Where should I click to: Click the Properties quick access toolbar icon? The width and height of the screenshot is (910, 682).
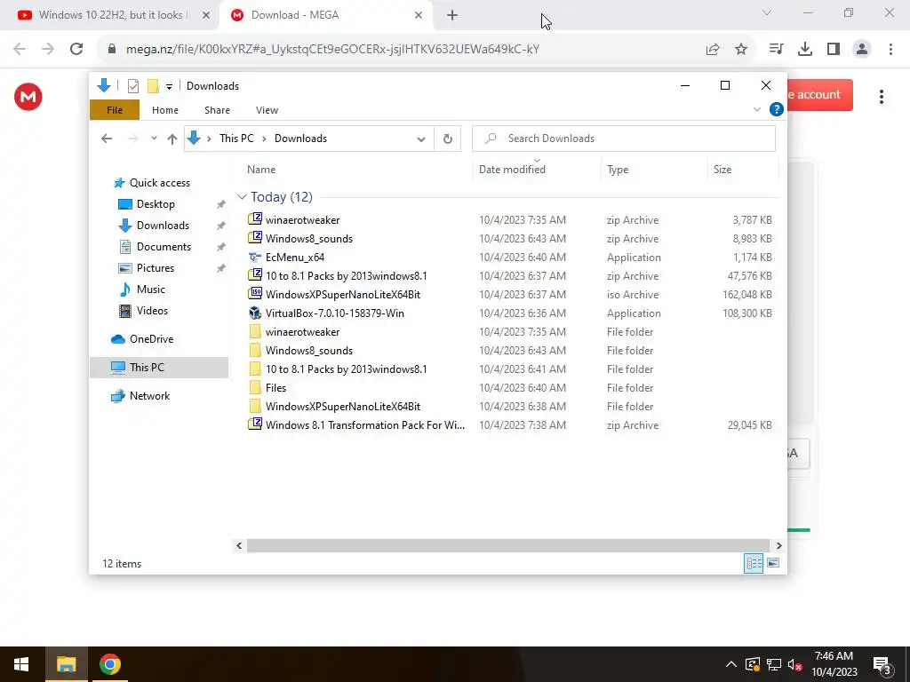click(133, 86)
